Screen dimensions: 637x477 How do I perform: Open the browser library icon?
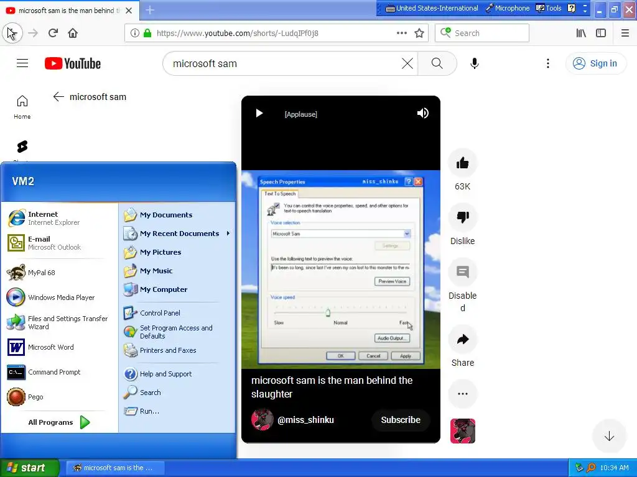coord(581,34)
